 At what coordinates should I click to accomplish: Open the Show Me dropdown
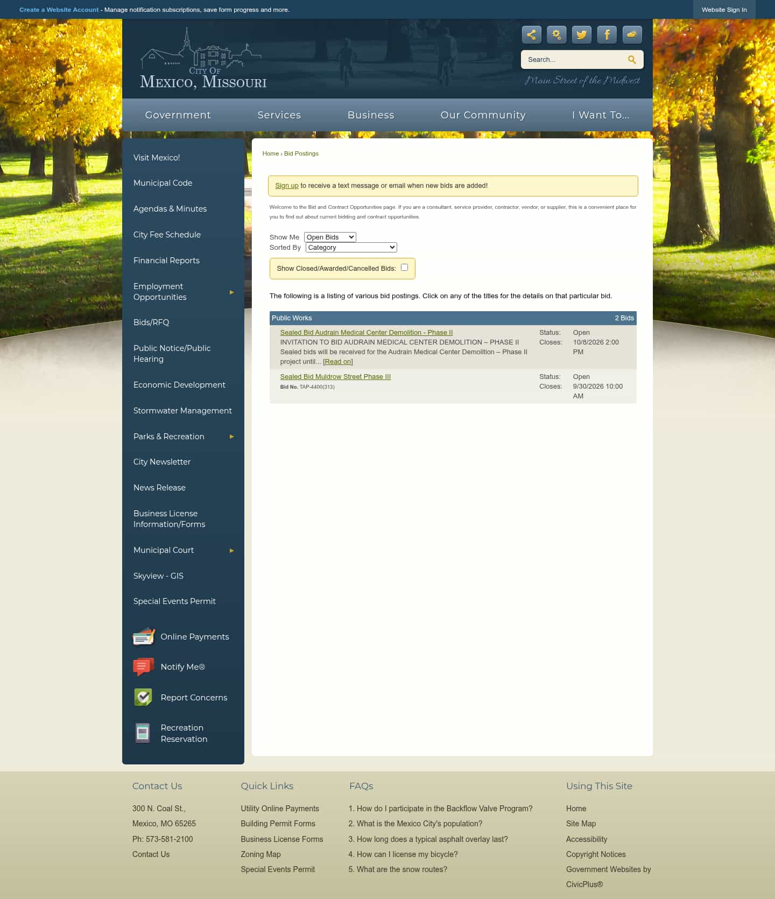point(330,237)
